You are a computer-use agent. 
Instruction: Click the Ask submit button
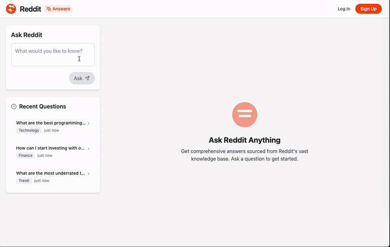pos(82,78)
